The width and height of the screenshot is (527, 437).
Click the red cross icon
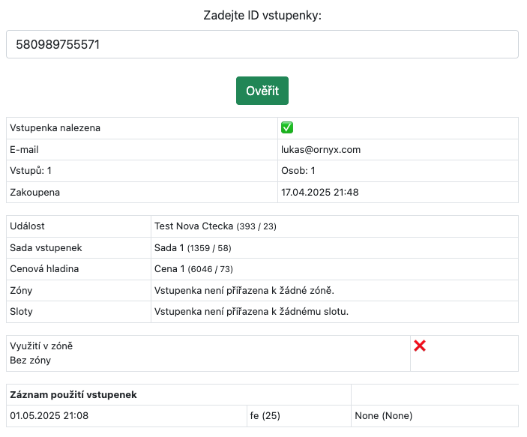pos(420,346)
